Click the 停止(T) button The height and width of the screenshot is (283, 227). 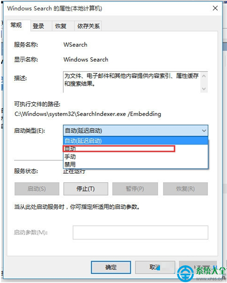[86, 189]
